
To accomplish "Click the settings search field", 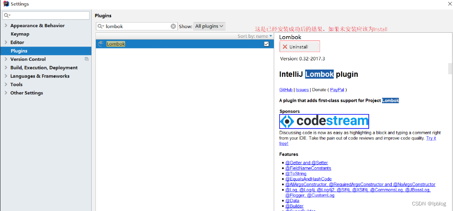I will coord(46,15).
